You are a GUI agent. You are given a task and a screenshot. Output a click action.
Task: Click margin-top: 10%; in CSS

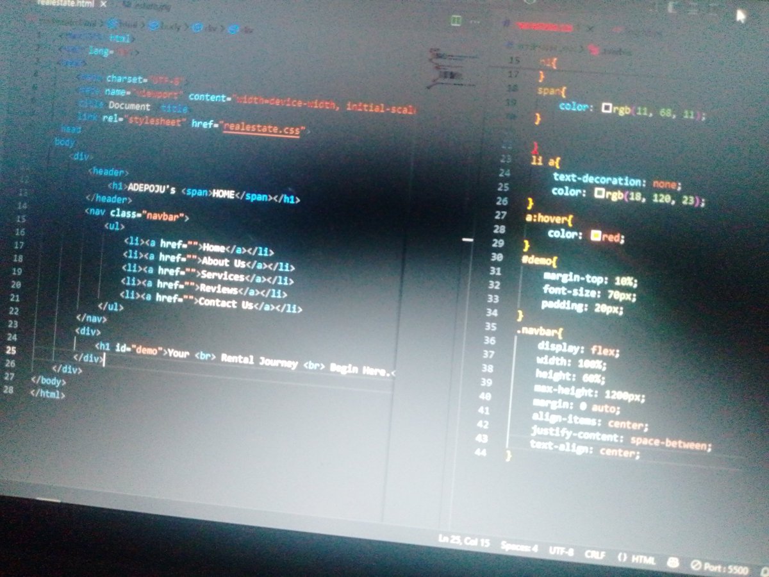click(590, 279)
